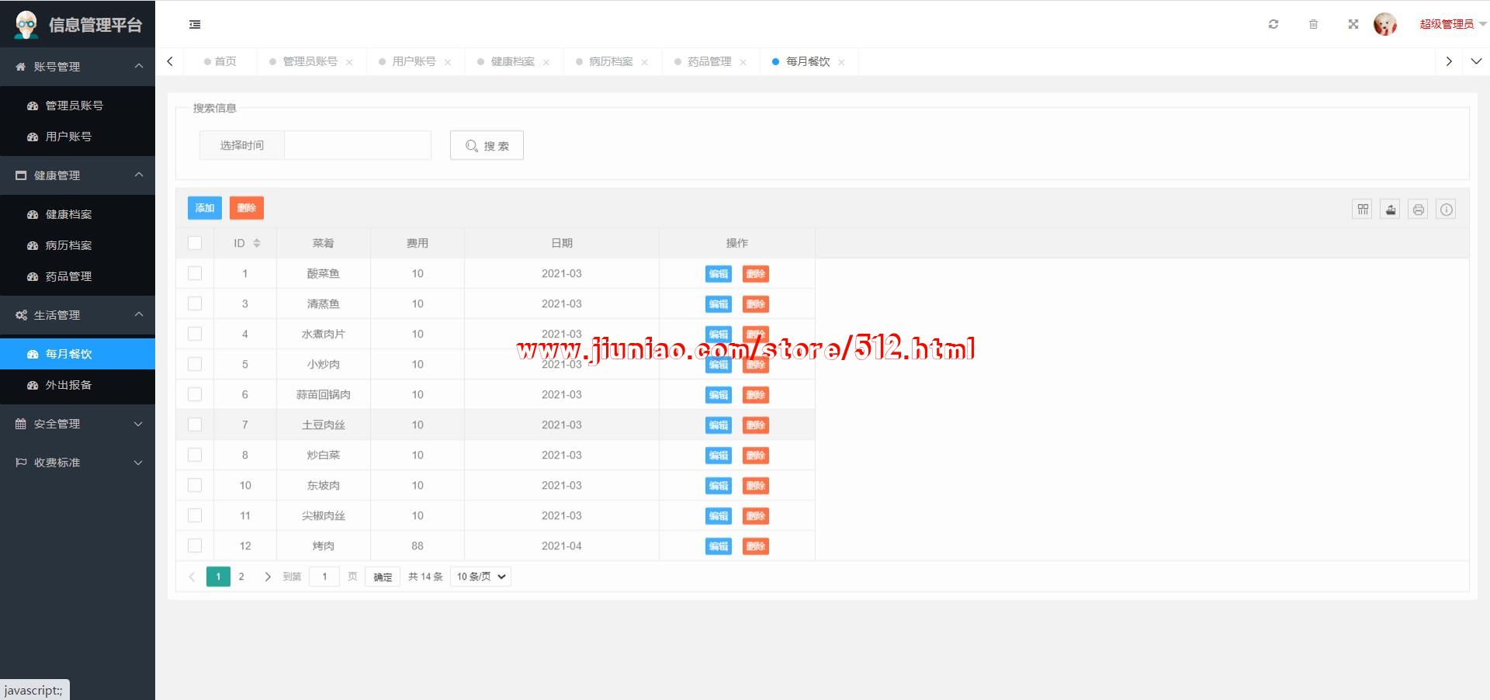
Task: Close the 健康档案 tab
Action: click(546, 62)
